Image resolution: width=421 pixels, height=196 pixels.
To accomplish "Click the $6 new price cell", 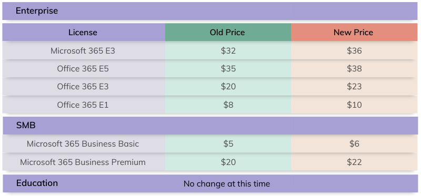I will point(354,143).
